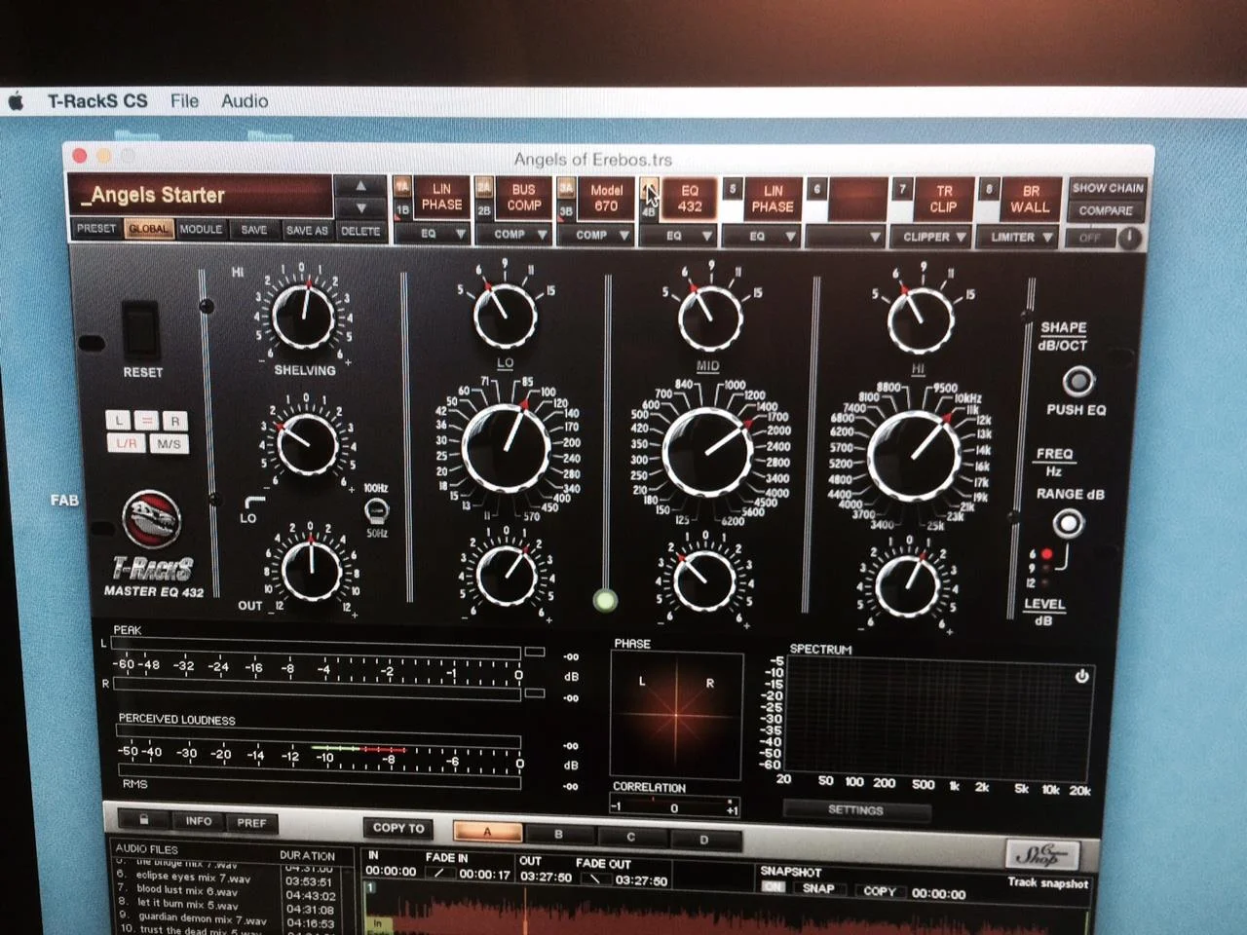Toggle chain slot 1A

[401, 186]
